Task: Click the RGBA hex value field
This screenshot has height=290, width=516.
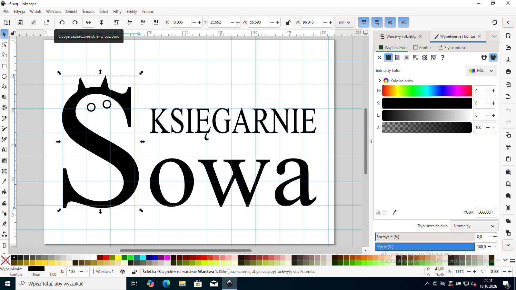Action: pos(486,212)
